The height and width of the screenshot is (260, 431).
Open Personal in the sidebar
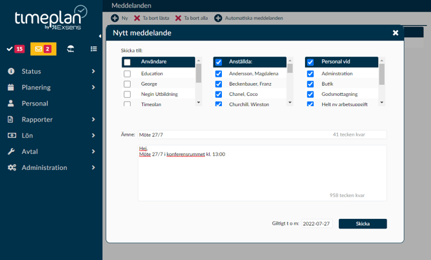tap(35, 104)
